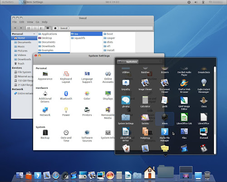Launch Empathy from Applications popup
Viewport: 227px width, 182px height.
pyautogui.click(x=126, y=85)
